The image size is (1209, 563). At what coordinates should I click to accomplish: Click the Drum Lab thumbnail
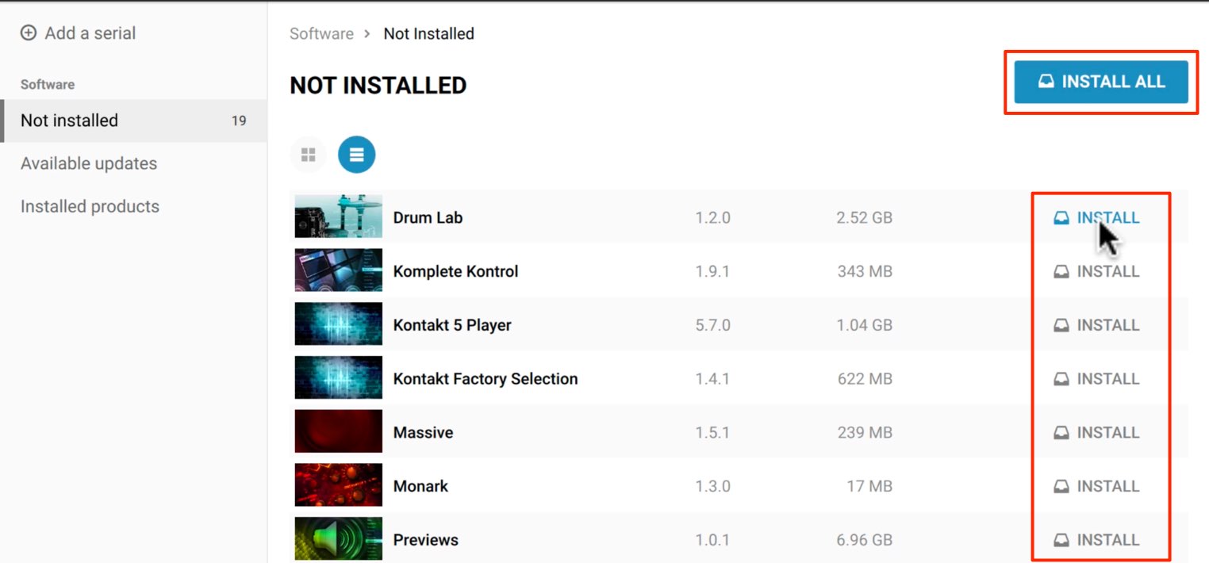(339, 216)
